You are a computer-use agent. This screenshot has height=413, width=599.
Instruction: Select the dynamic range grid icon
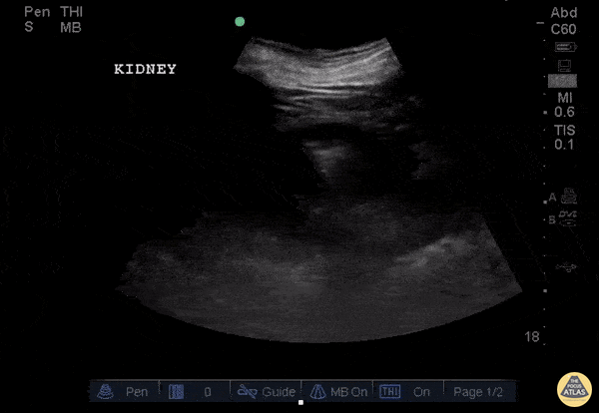pos(176,392)
